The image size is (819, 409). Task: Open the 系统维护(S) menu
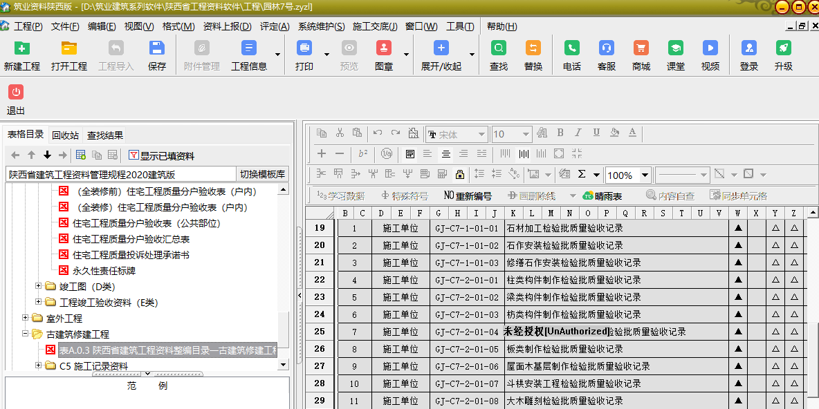tap(321, 26)
